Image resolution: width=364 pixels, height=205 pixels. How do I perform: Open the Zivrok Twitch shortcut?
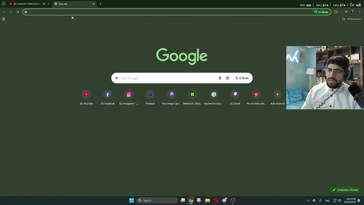[x=235, y=98]
